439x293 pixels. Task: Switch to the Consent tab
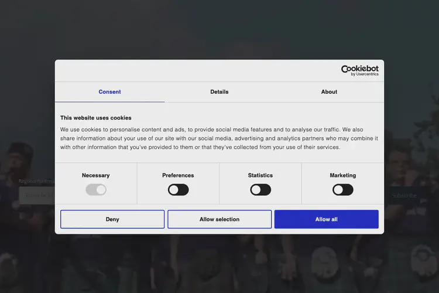(109, 92)
